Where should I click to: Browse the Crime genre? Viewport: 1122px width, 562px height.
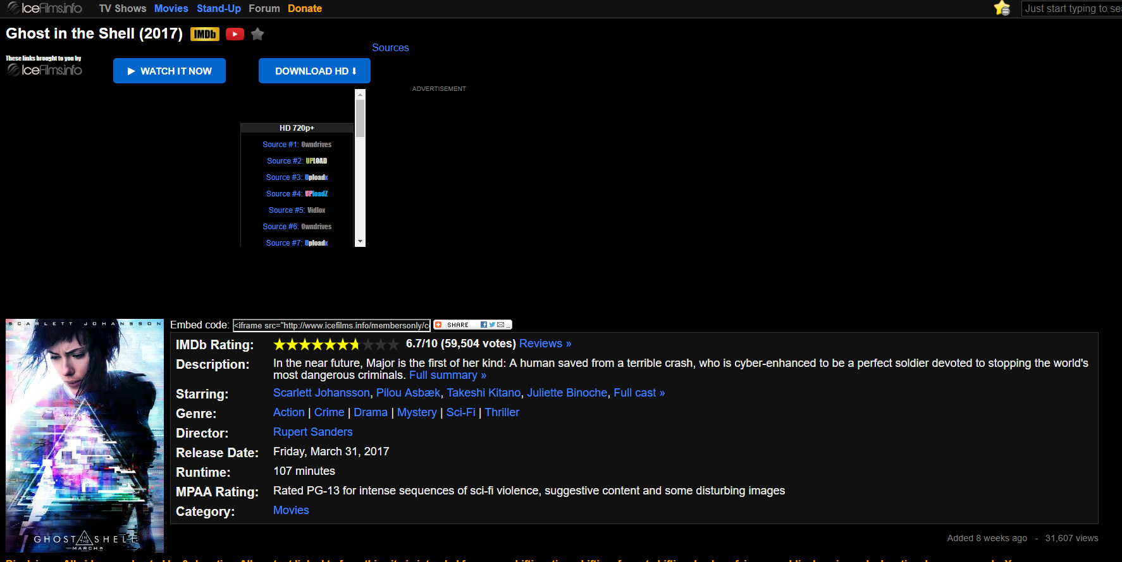click(x=330, y=412)
